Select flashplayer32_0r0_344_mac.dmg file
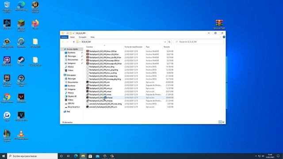Viewport: 283px width, 159px height. tap(102, 67)
